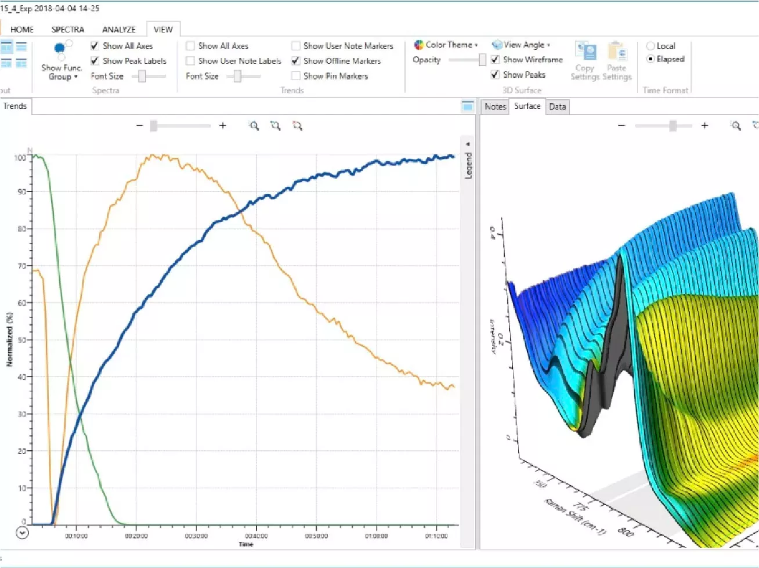Screen dimensions: 759x568
Task: Click the first zoom magnifier in Trends toolbar
Action: pyautogui.click(x=254, y=126)
